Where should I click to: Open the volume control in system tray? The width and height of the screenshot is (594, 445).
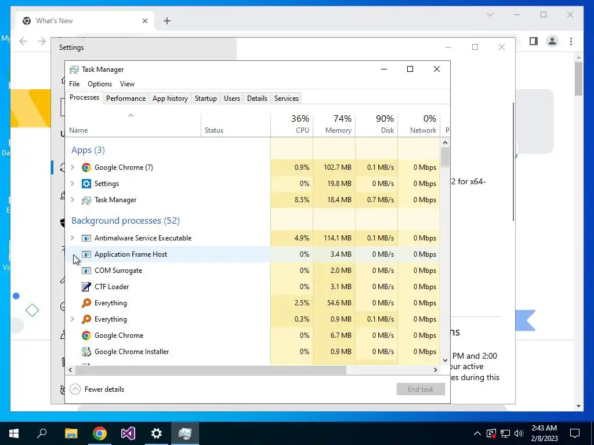519,433
